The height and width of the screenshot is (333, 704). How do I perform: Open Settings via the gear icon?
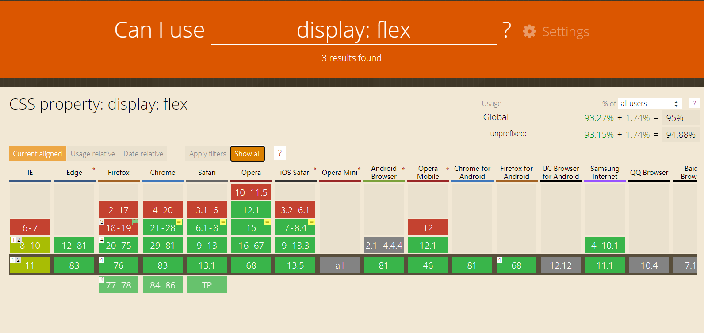pyautogui.click(x=529, y=31)
